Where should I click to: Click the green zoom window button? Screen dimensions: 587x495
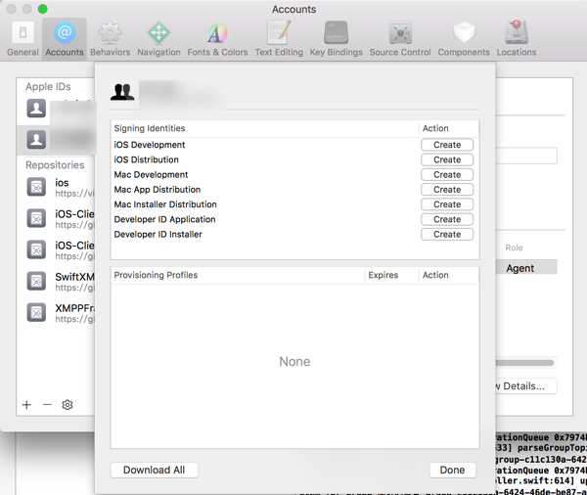tap(43, 9)
